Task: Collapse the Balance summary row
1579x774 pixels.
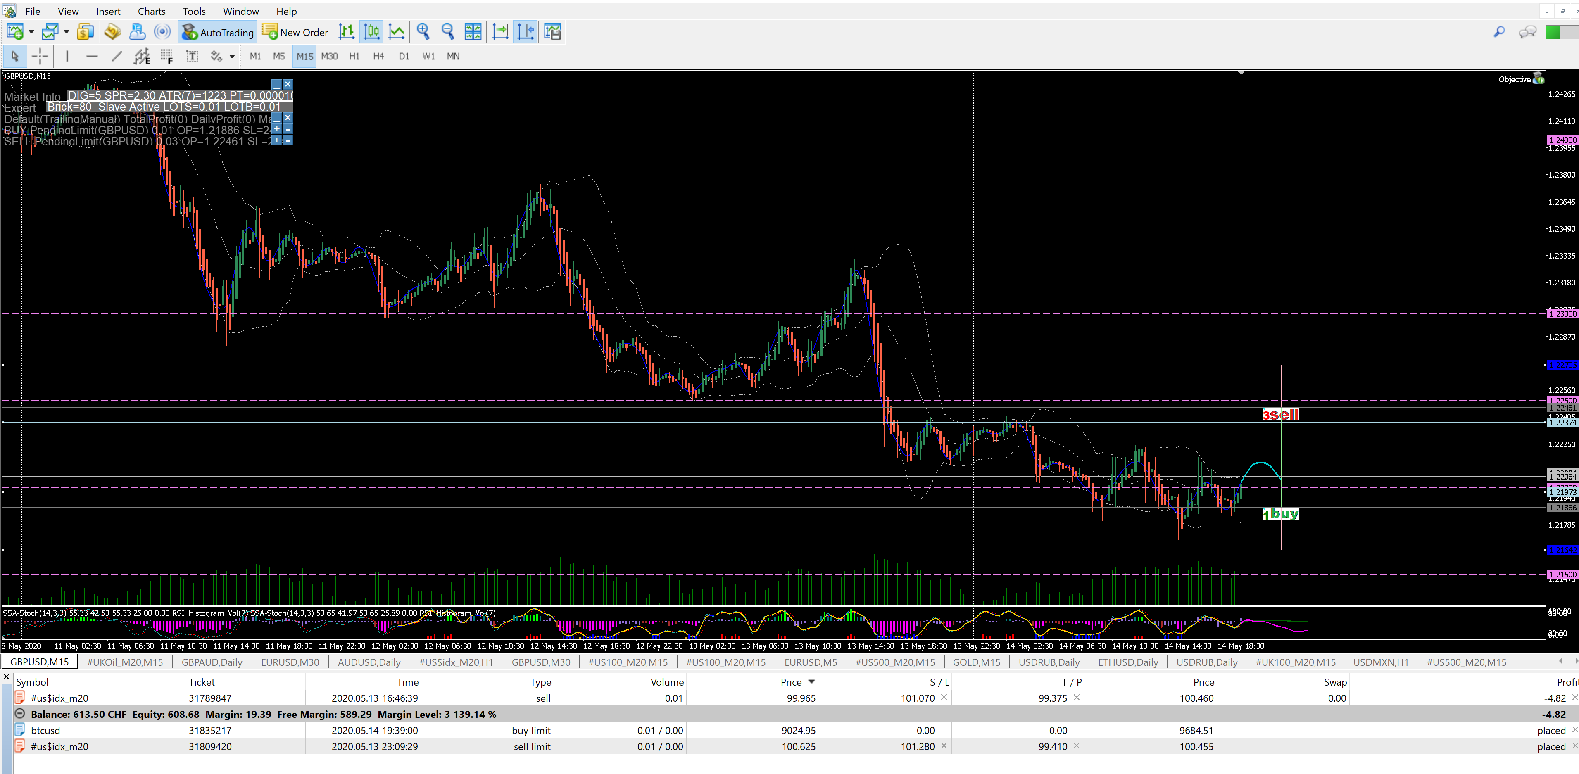Action: [x=19, y=714]
